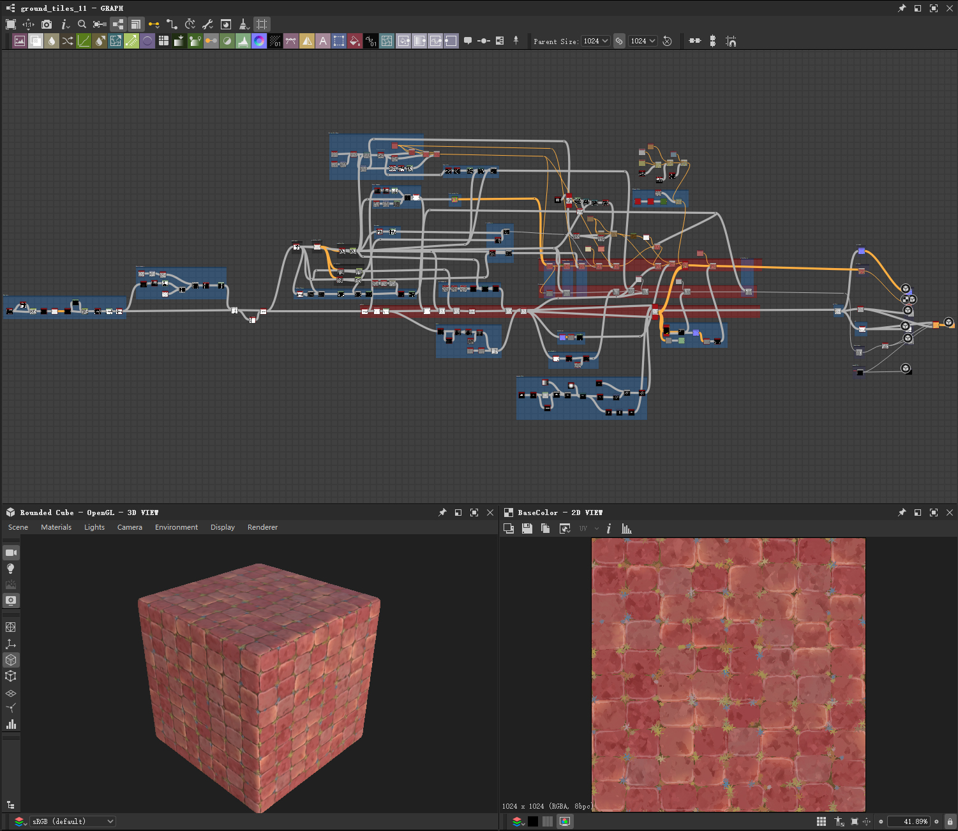Pin the graph panel
This screenshot has width=958, height=831.
point(901,8)
